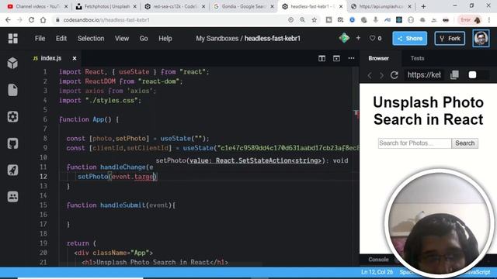Open a new Chrome tab

[423, 6]
